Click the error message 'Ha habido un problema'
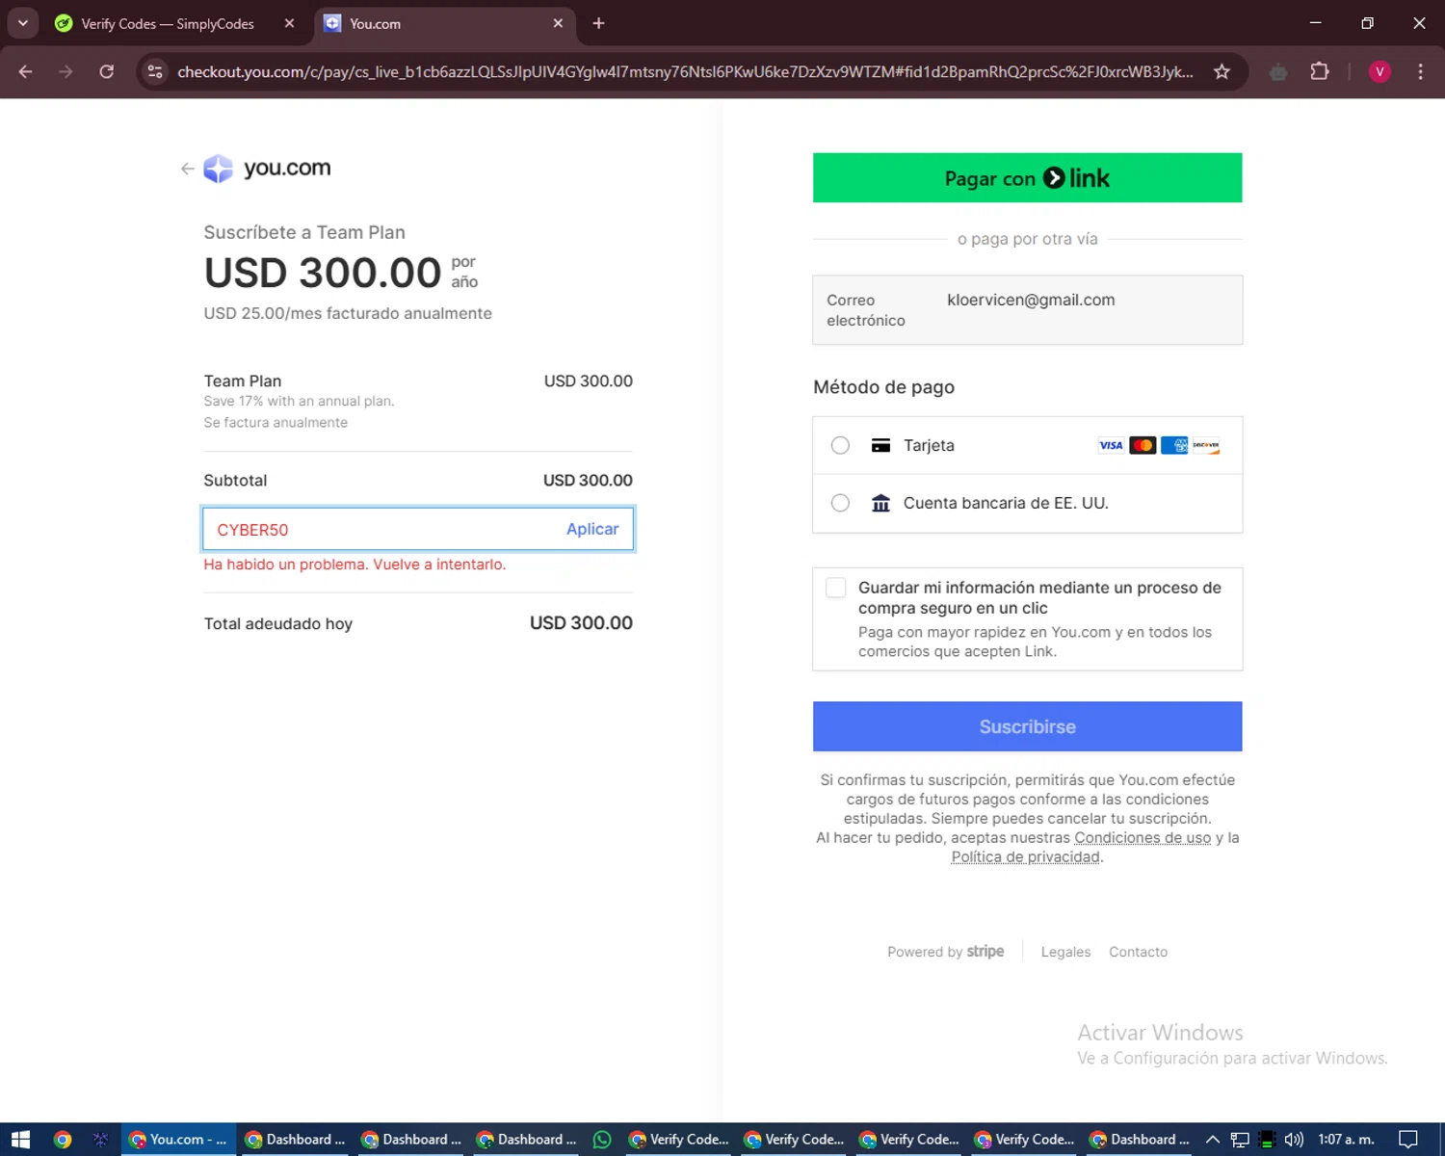Image resolution: width=1445 pixels, height=1156 pixels. coord(355,565)
